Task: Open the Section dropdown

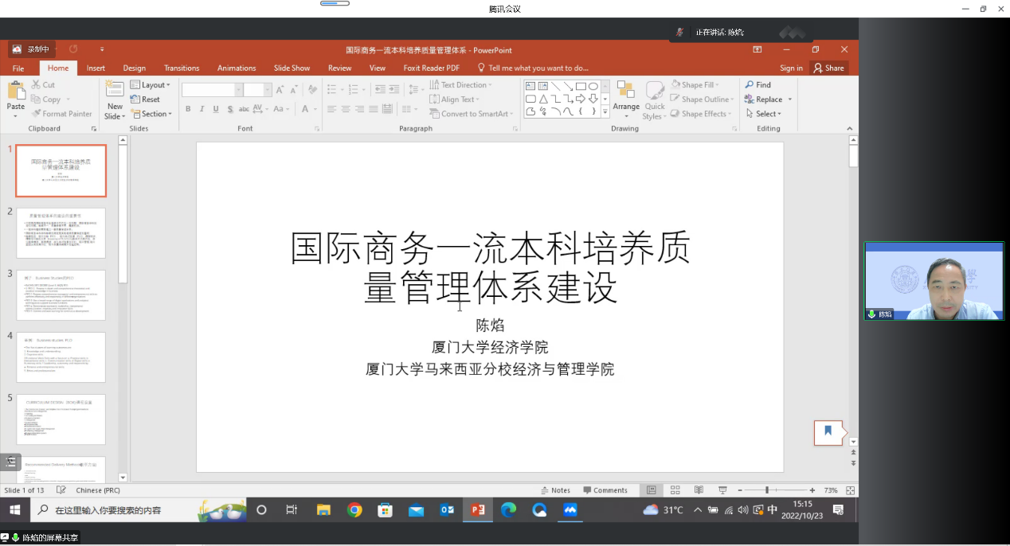Action: [150, 114]
